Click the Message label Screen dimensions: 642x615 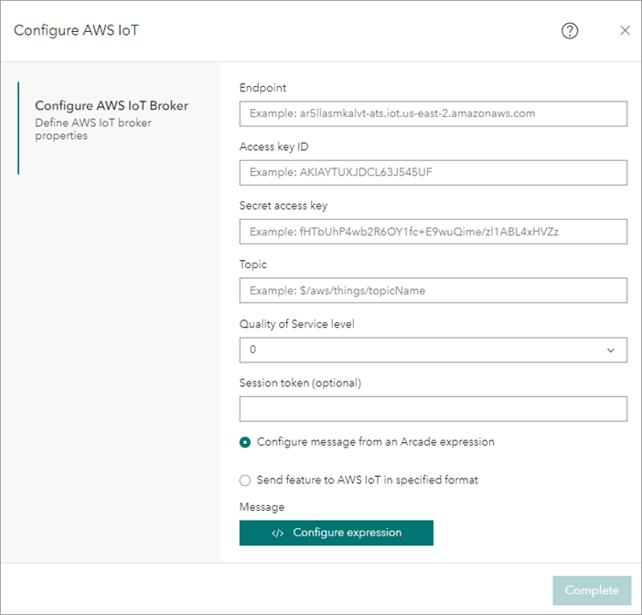(x=262, y=507)
